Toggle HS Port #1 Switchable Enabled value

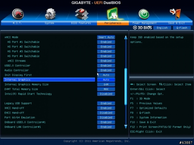coord(106,42)
